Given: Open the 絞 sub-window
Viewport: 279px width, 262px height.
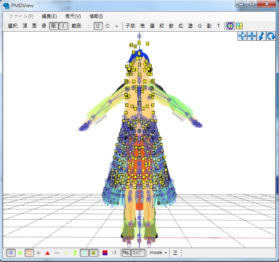Looking at the screenshot, I should tap(162, 26).
